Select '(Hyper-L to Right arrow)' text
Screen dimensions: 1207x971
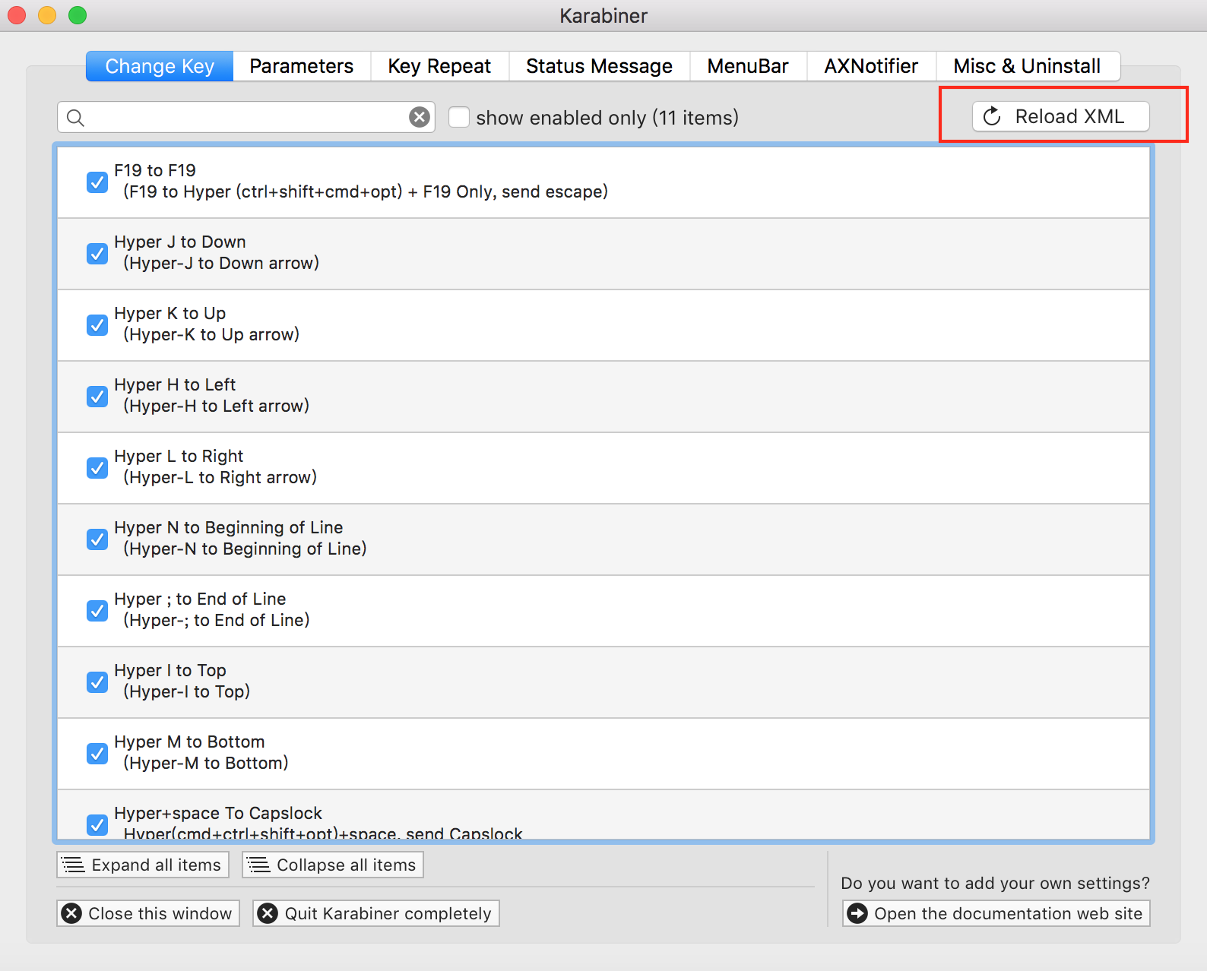coord(220,477)
